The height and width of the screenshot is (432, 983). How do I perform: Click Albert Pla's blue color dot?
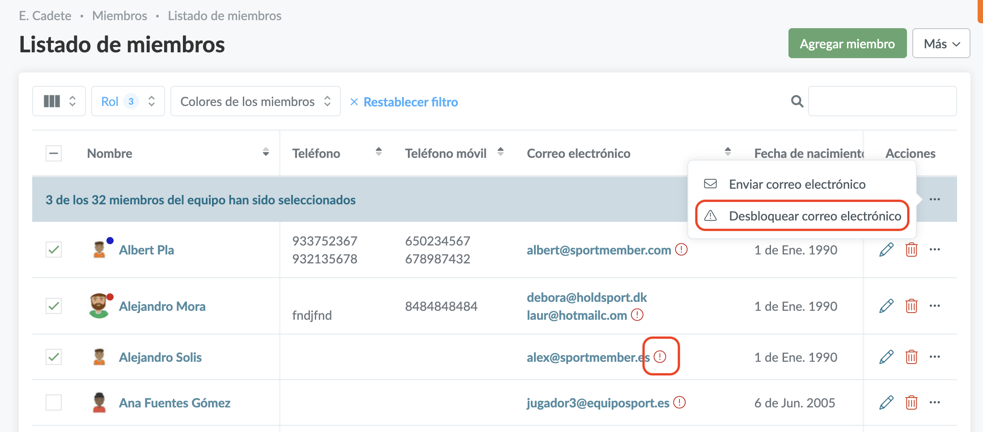point(110,241)
